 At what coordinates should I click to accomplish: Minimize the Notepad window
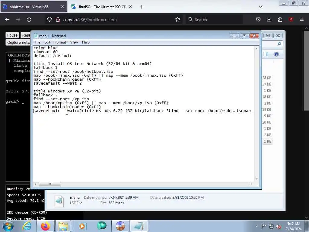[234, 36]
